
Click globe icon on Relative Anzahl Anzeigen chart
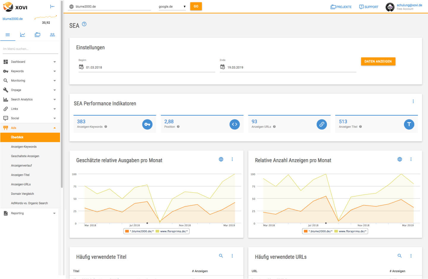click(400, 159)
